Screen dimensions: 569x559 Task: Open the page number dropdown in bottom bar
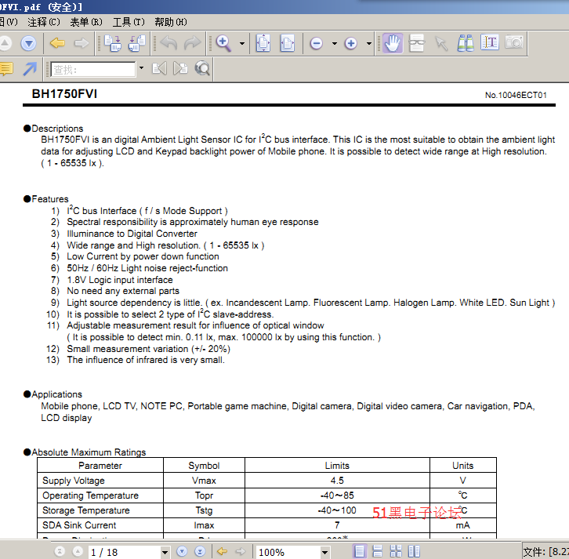tap(165, 553)
